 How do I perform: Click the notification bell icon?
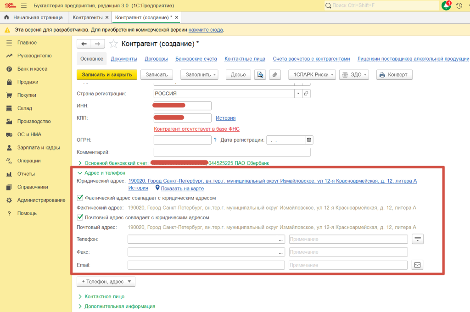[x=446, y=6]
